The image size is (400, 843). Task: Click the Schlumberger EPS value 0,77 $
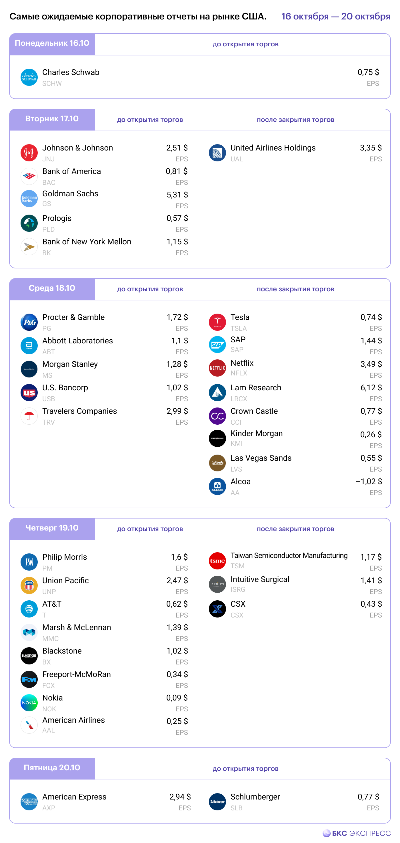[368, 797]
